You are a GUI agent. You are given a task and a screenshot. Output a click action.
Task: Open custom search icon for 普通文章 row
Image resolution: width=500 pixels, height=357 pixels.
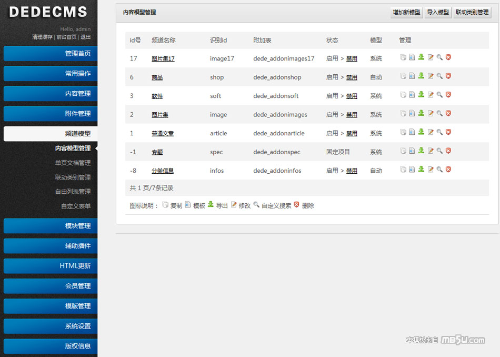[439, 132]
